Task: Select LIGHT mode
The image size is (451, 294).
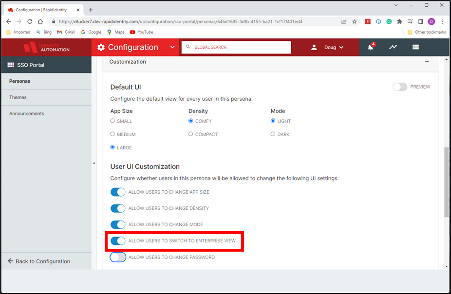Action: 273,121
